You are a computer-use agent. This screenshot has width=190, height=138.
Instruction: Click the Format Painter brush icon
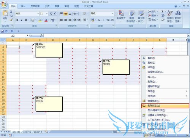[x=11, y=19]
